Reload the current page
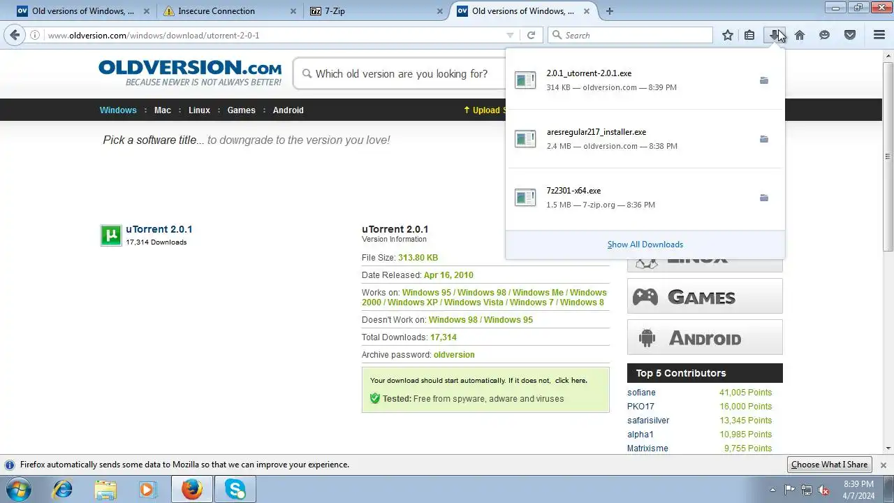Viewport: 894px width, 503px height. tap(531, 35)
